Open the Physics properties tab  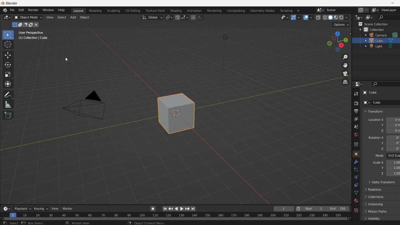tap(356, 177)
